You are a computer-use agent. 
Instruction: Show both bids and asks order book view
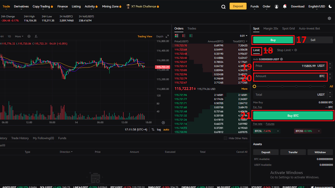(176, 36)
